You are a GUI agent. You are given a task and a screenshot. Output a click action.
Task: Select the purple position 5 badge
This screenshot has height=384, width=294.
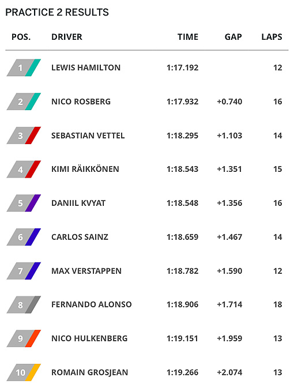pyautogui.click(x=24, y=203)
